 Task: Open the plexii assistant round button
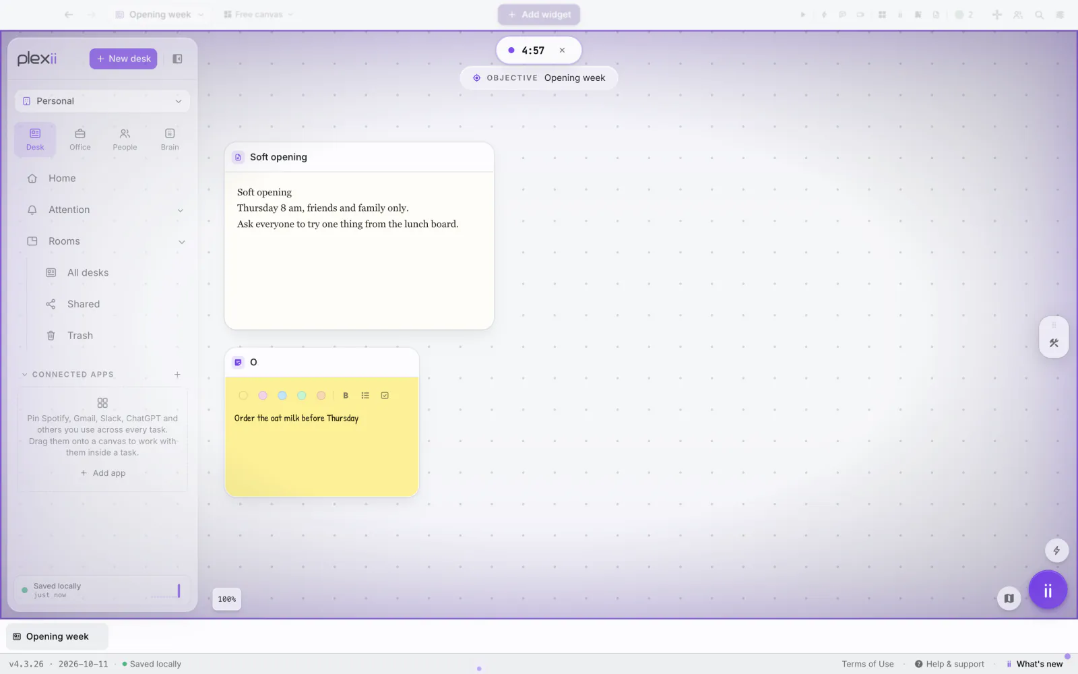[1048, 590]
